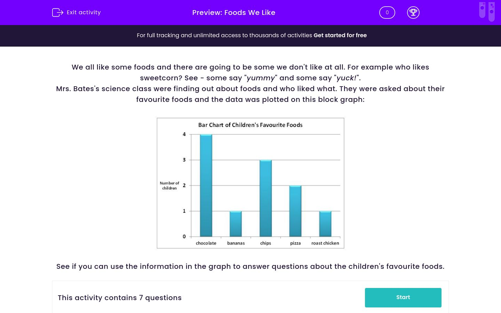The height and width of the screenshot is (313, 501).
Task: Click the test tubes logo icon
Action: tap(487, 12)
